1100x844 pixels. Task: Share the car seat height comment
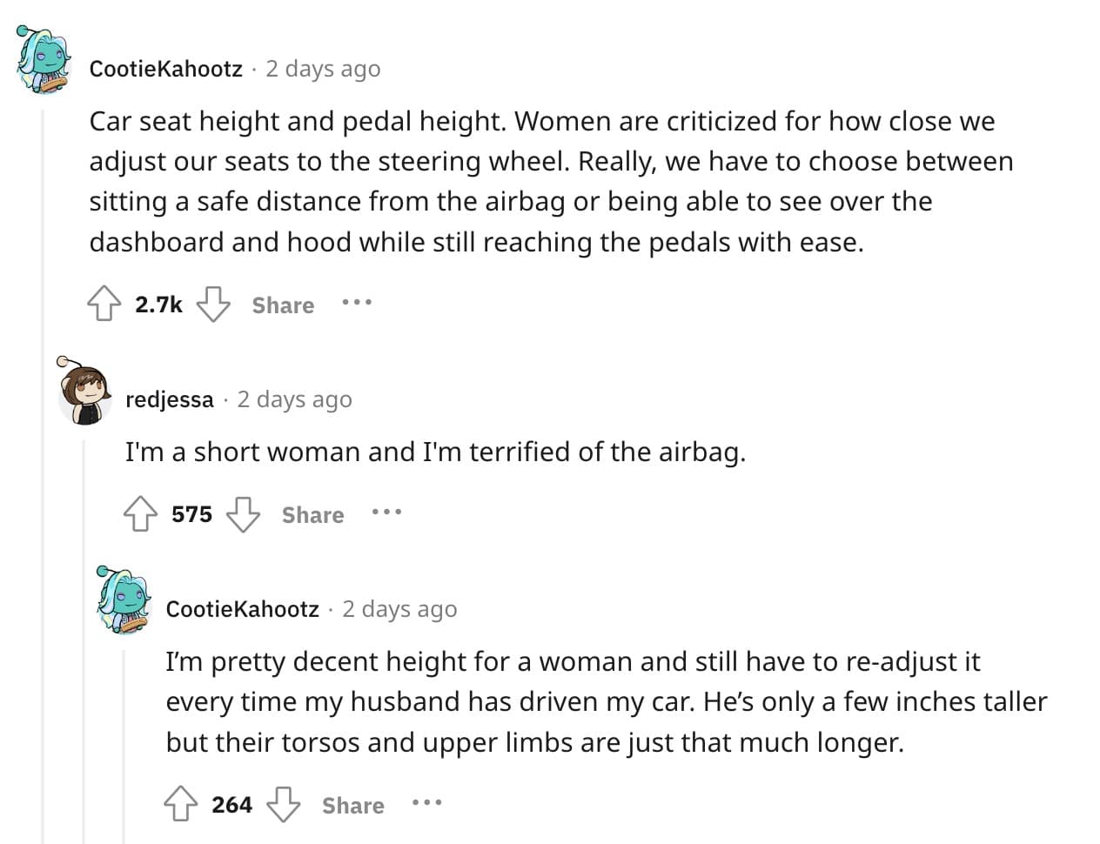point(283,305)
